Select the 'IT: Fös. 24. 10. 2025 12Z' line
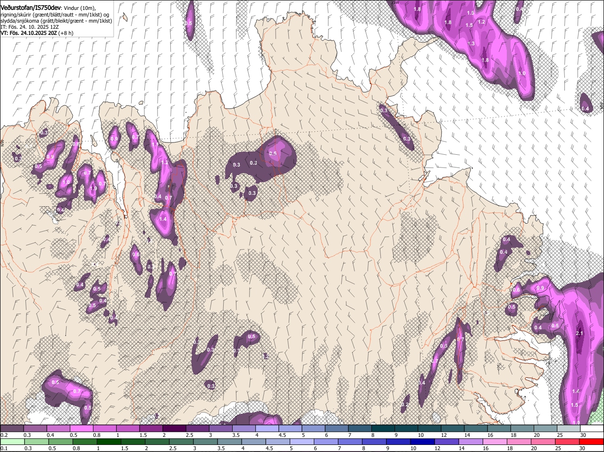 [x=30, y=27]
